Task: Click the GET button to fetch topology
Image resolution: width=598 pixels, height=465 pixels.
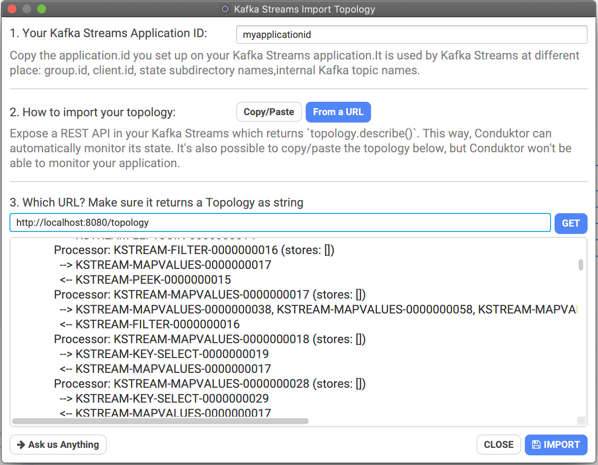Action: click(571, 223)
